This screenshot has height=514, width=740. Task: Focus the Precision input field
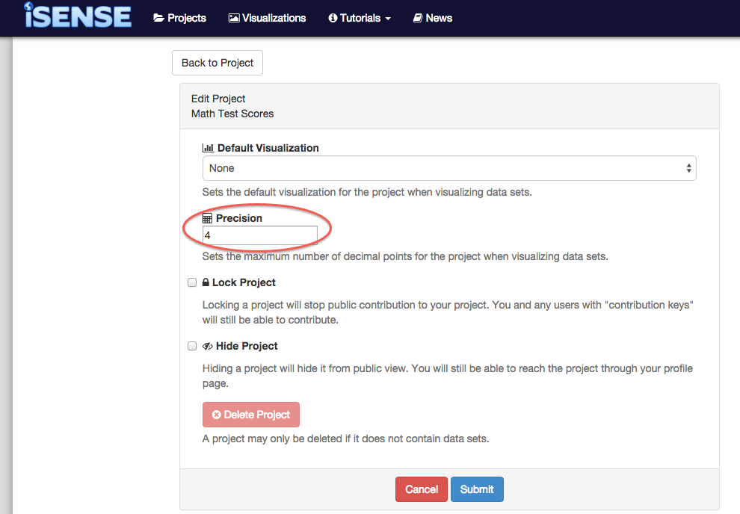click(x=260, y=235)
